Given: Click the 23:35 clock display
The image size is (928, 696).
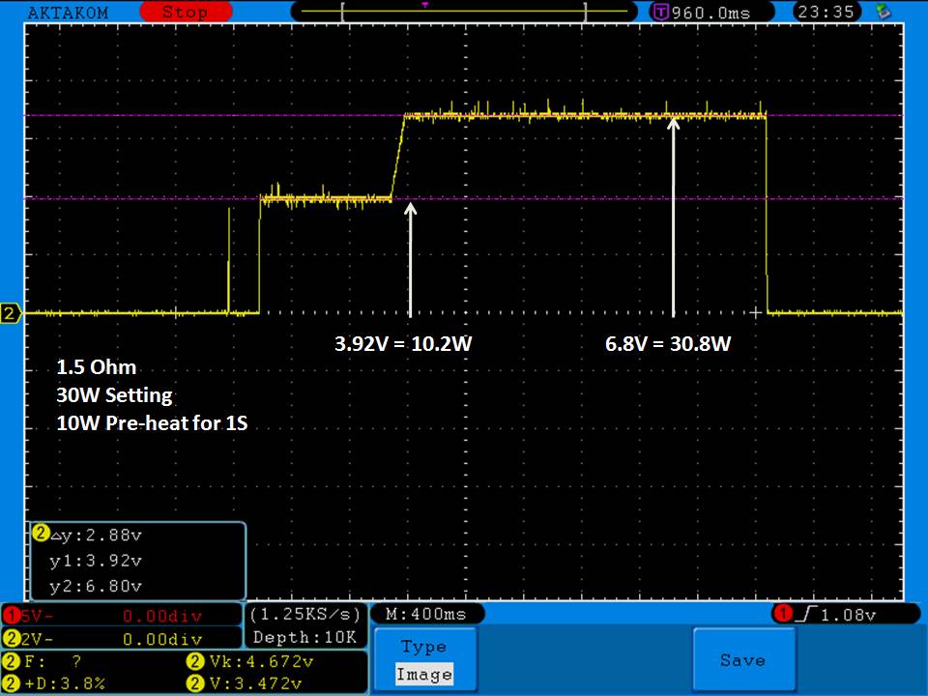Looking at the screenshot, I should (x=824, y=13).
